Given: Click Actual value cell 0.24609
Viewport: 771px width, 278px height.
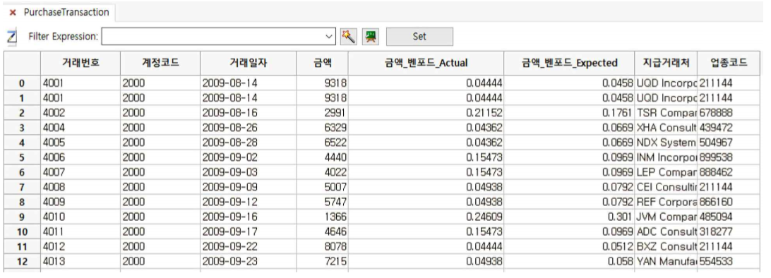Looking at the screenshot, I should tap(426, 217).
